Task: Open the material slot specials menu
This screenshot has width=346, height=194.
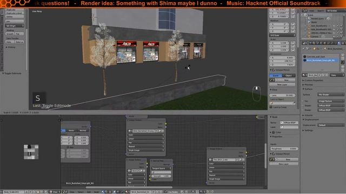Action: tap(343, 63)
